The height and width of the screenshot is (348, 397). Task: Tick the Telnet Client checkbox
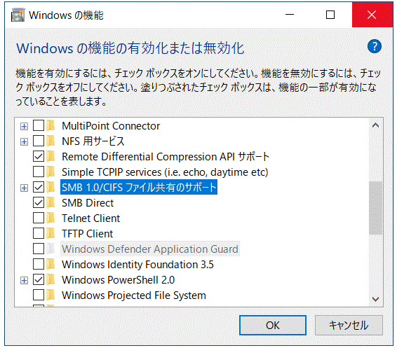[39, 218]
